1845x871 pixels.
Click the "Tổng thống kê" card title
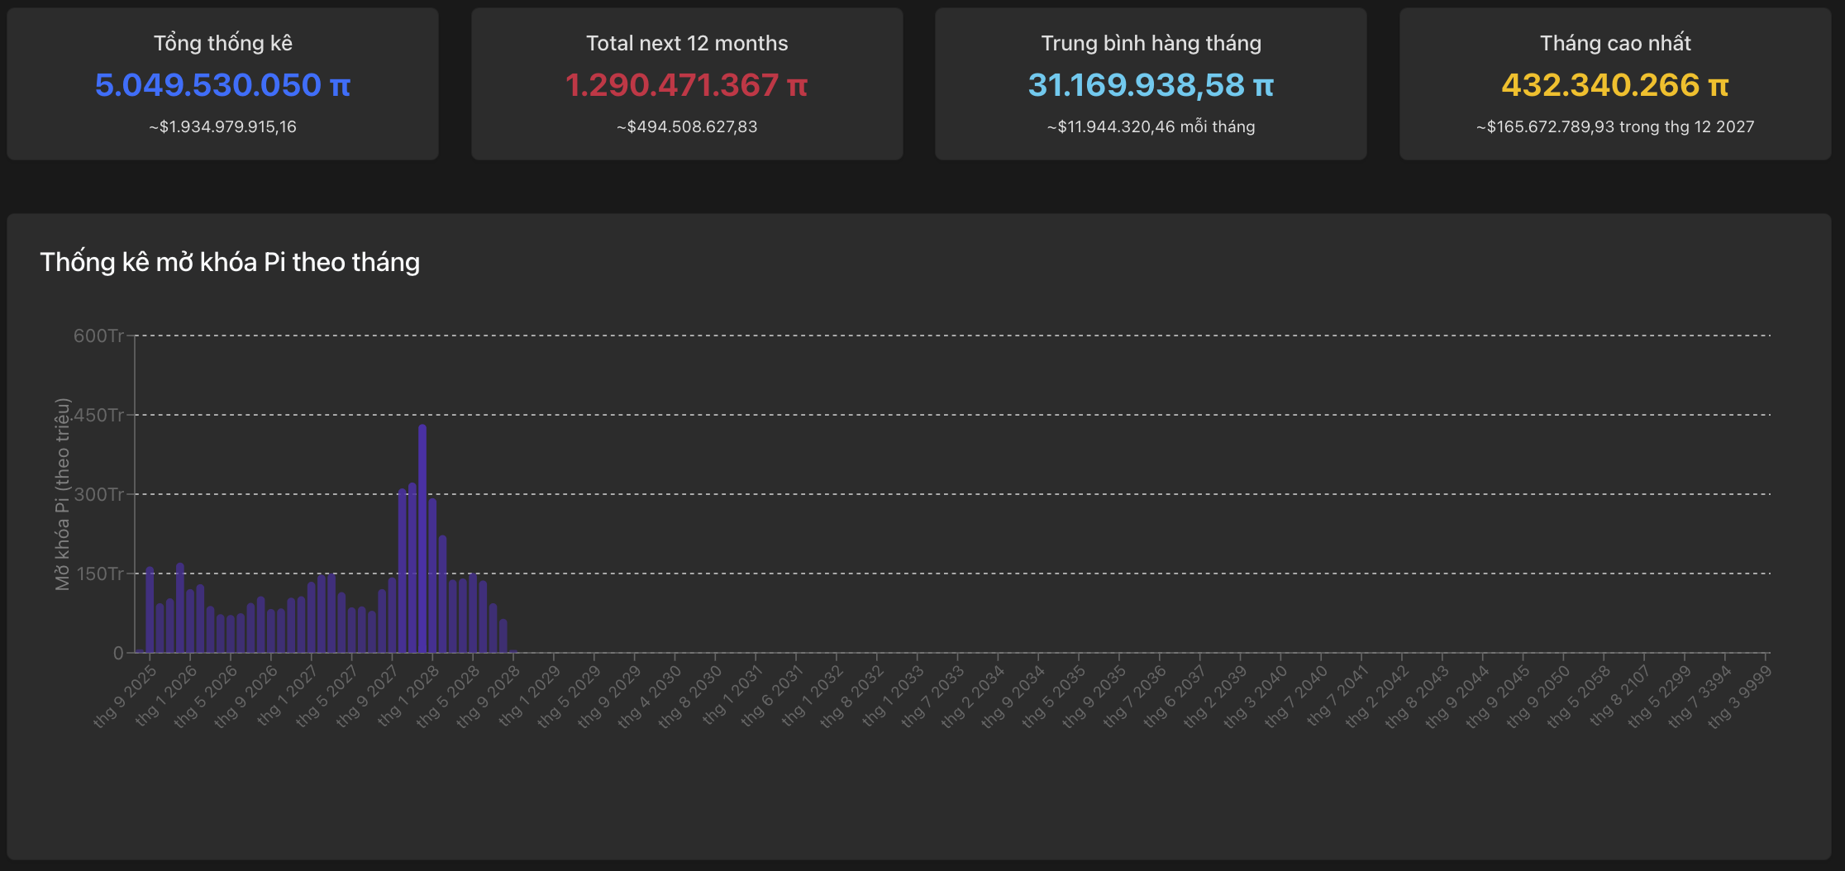pos(222,43)
